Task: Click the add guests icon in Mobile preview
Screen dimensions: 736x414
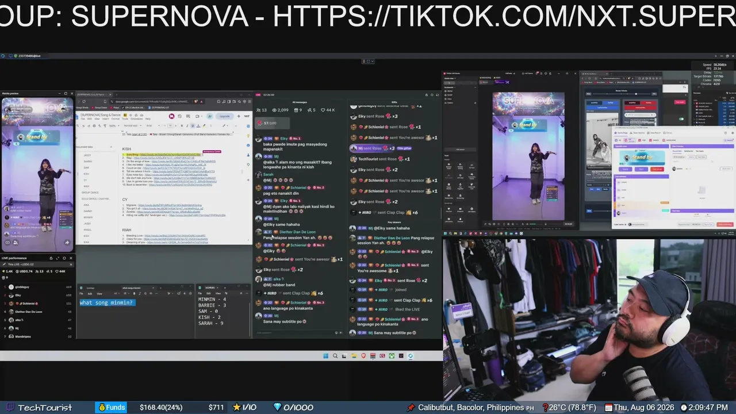Action: (x=16, y=242)
